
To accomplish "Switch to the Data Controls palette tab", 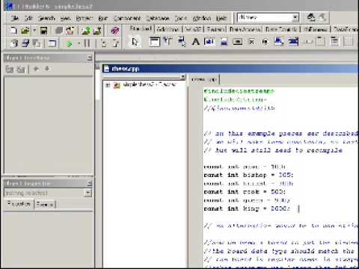I will (282, 29).
